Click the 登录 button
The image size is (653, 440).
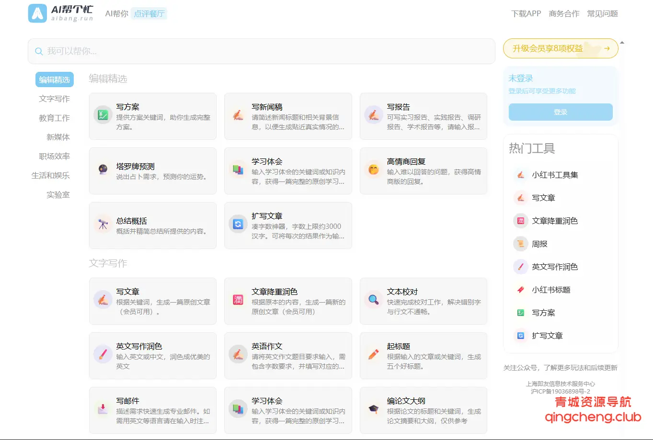click(560, 112)
